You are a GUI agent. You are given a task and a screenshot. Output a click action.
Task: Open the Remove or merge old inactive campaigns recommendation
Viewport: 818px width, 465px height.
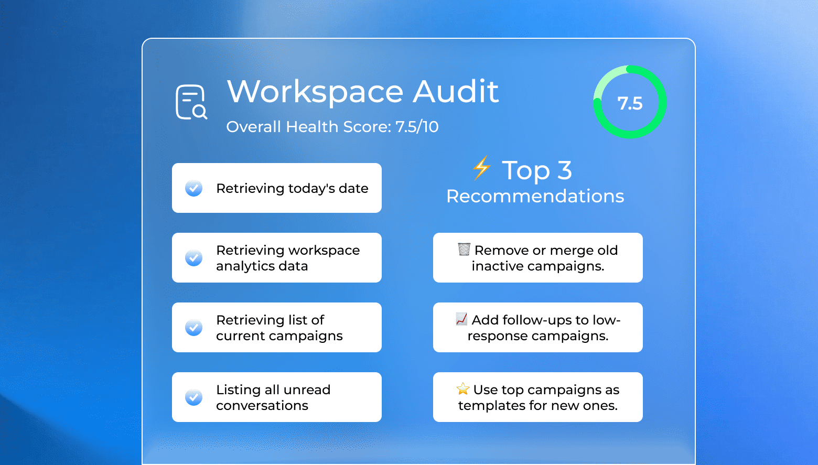(x=538, y=258)
